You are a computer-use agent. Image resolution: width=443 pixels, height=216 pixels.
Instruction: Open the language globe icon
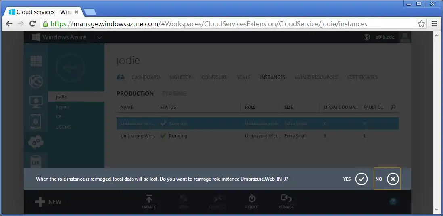pyautogui.click(x=367, y=37)
